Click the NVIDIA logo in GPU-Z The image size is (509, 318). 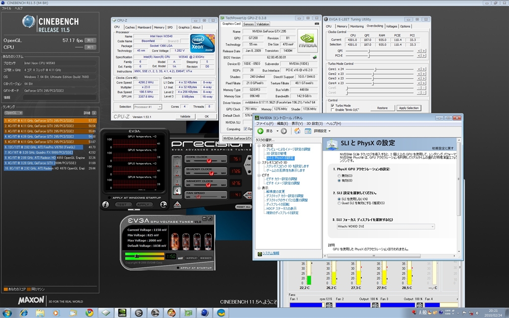(307, 41)
